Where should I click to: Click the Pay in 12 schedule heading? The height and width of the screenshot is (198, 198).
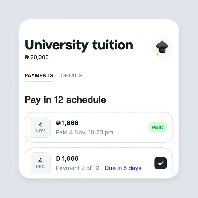pyautogui.click(x=65, y=100)
